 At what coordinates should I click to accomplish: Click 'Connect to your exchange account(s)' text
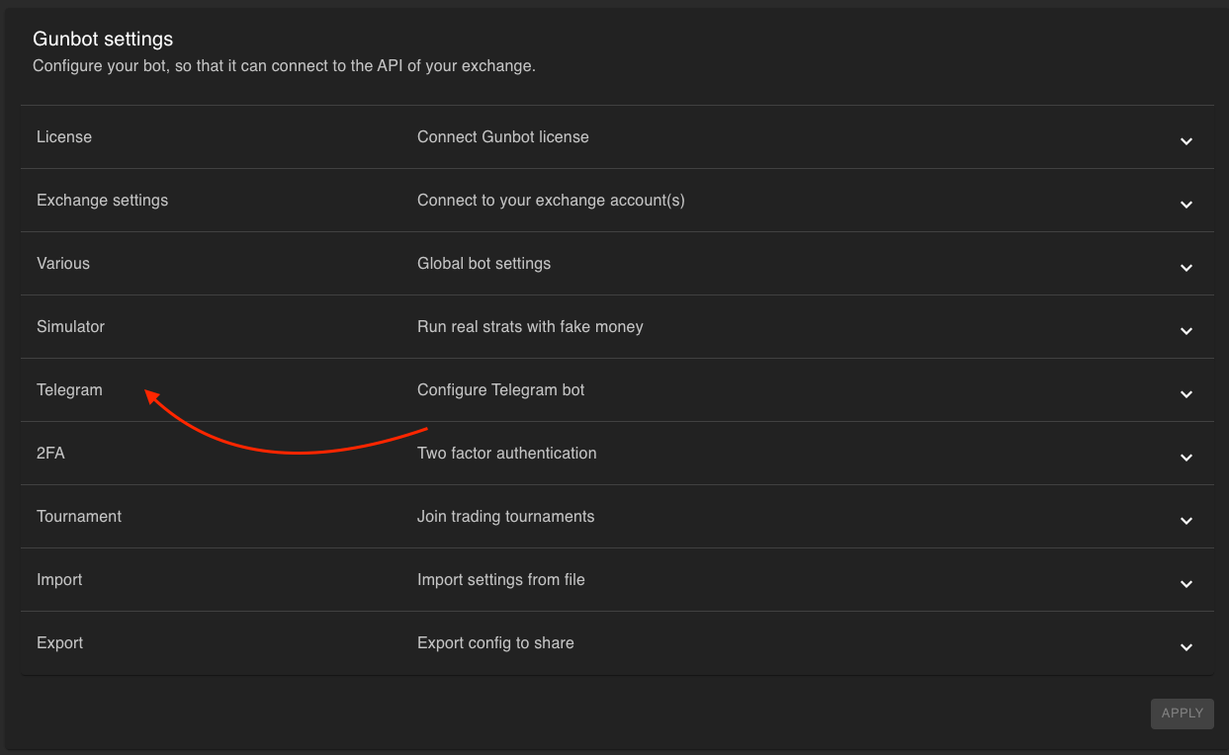click(551, 201)
